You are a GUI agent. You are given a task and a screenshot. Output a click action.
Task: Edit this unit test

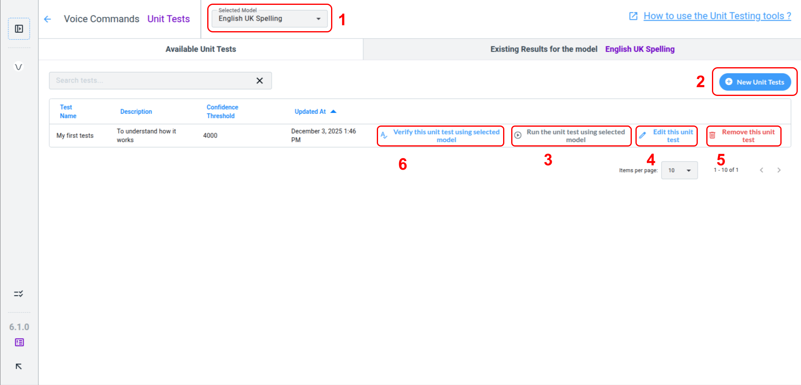[667, 136]
